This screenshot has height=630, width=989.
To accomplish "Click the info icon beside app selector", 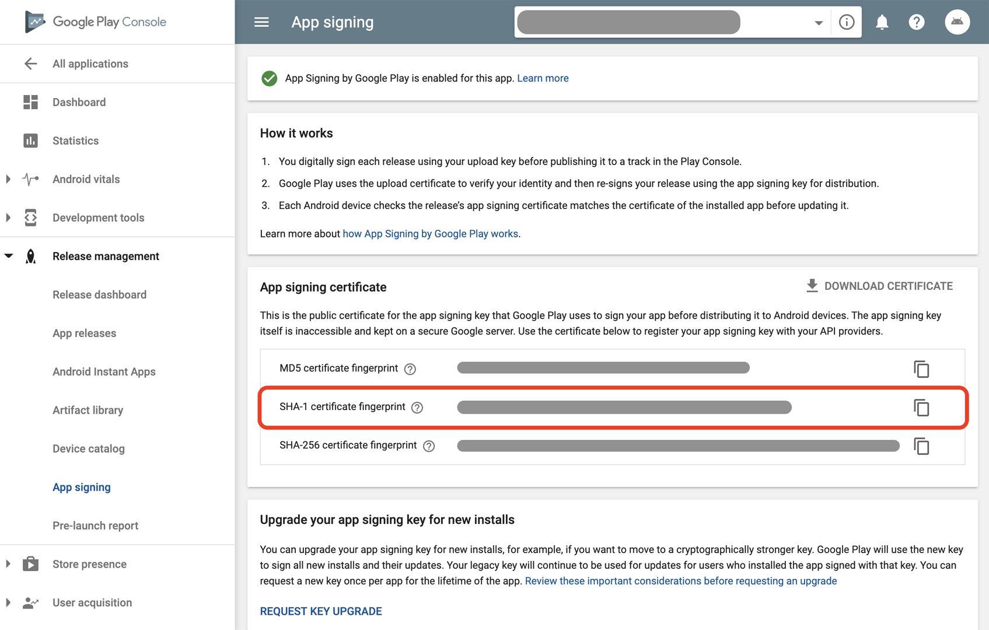I will coord(847,22).
